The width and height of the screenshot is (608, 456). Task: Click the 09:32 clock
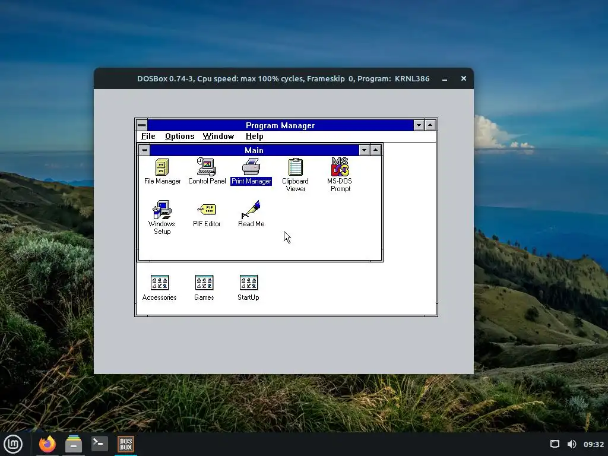click(594, 444)
